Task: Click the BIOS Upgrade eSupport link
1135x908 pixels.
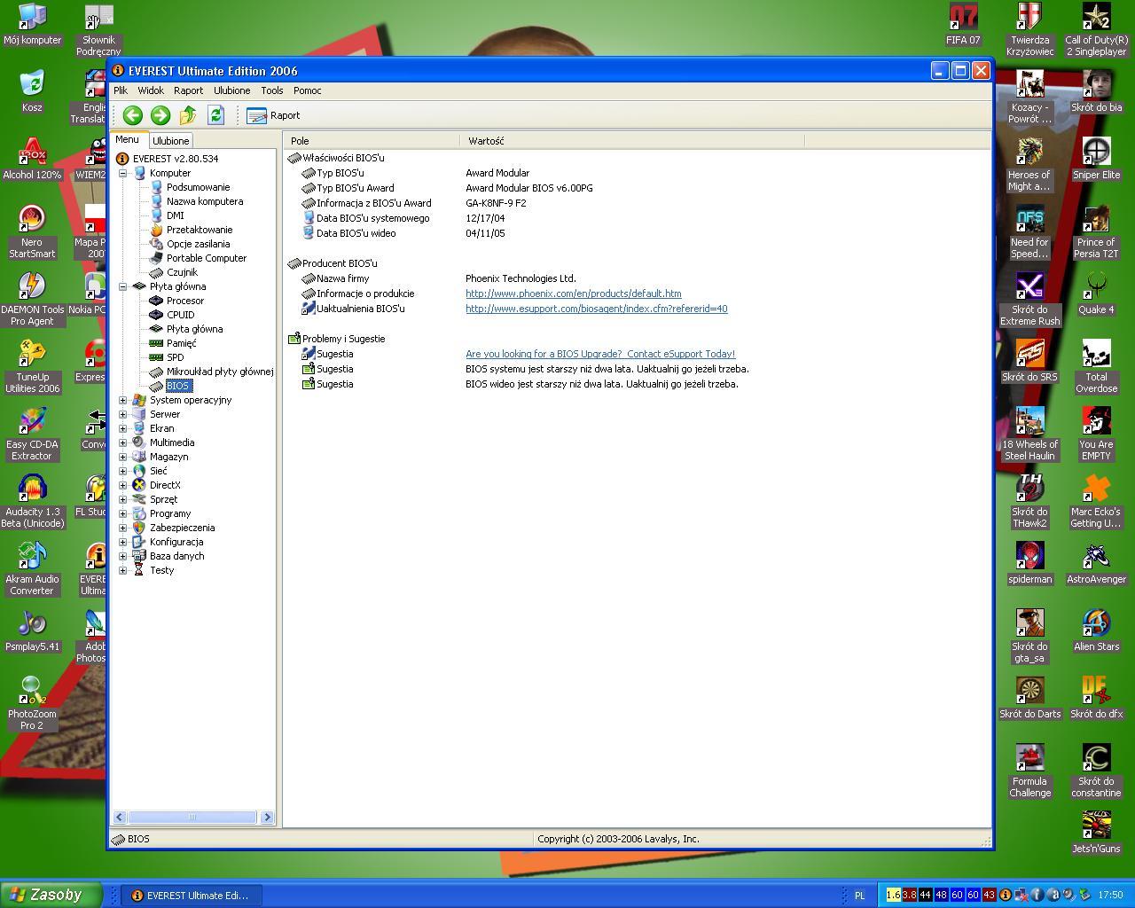Action: click(x=600, y=354)
